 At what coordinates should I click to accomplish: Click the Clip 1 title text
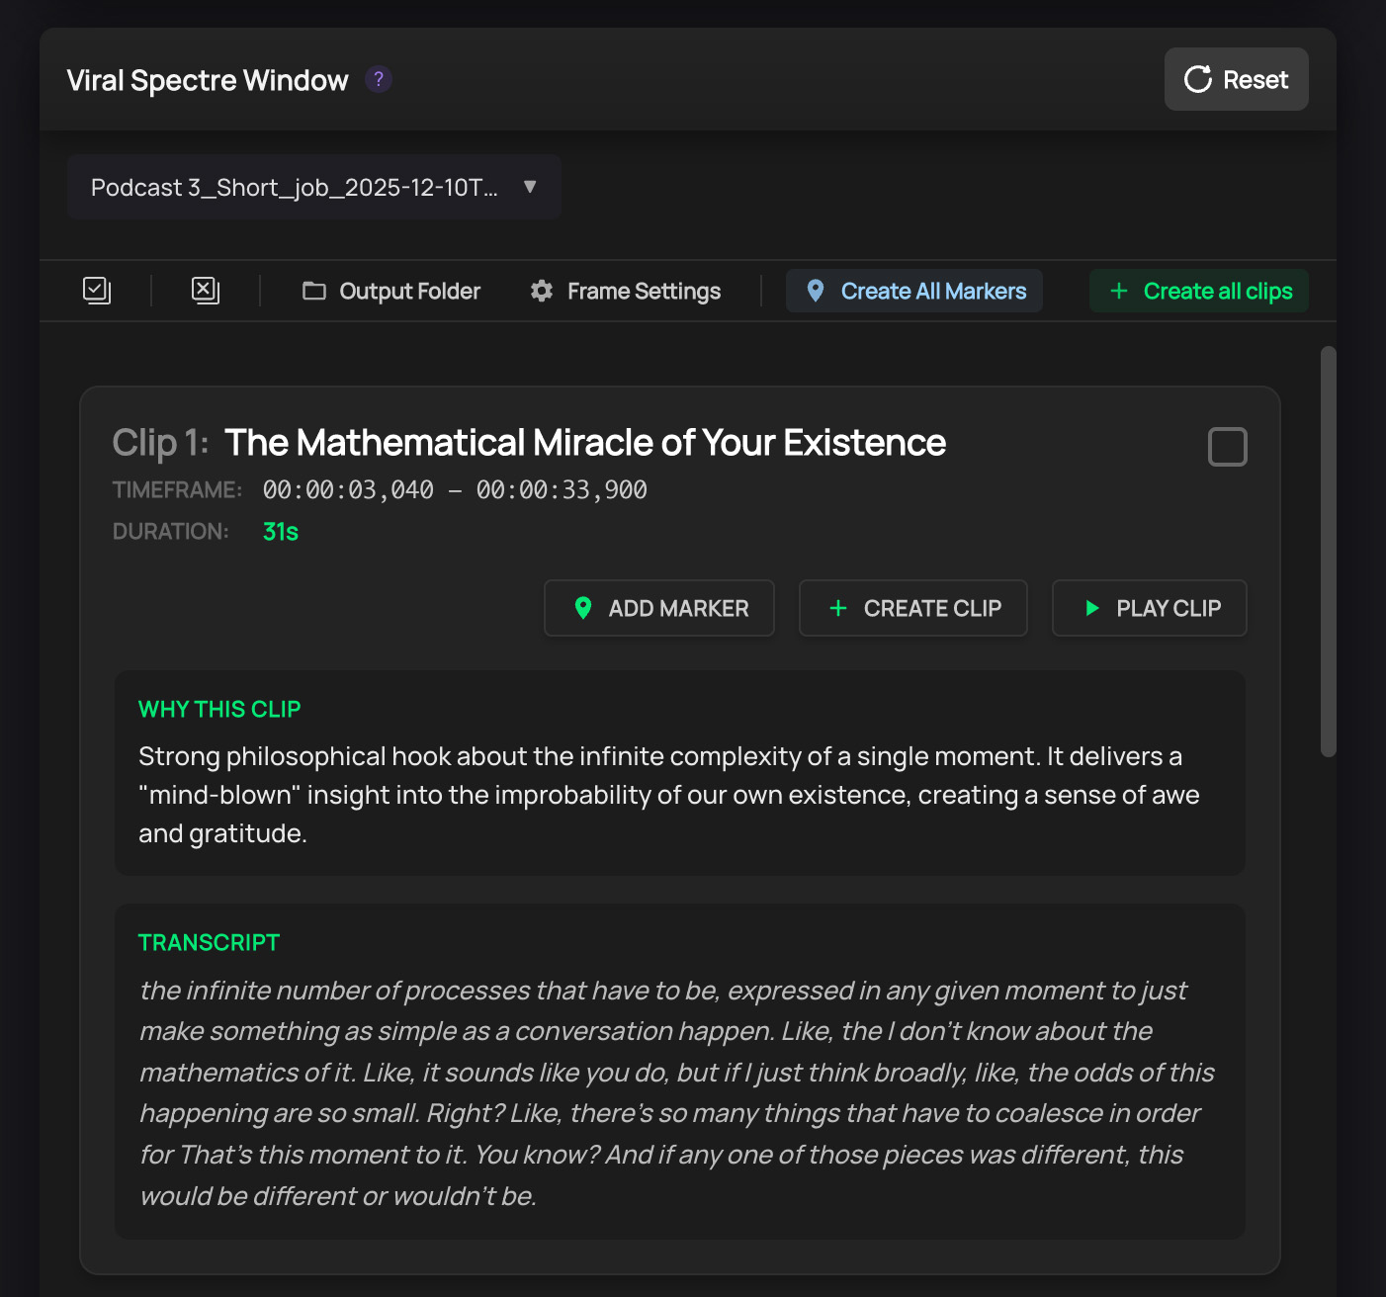tap(584, 443)
